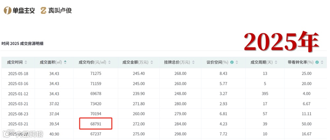
Task: Click area value 39.54
Action: click(54, 124)
